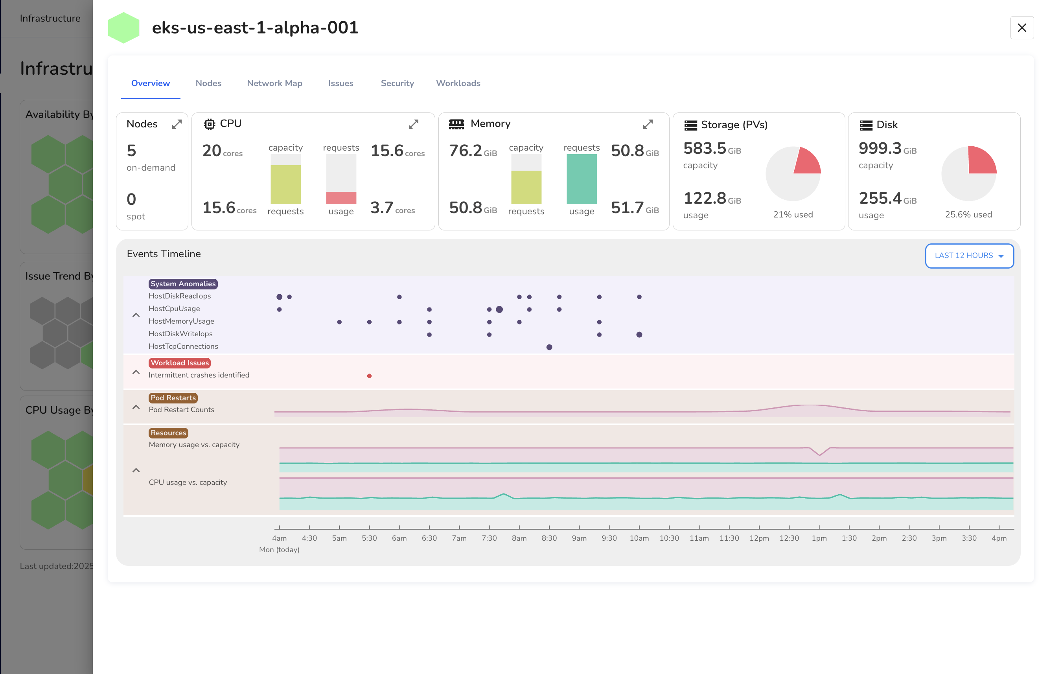Collapse the Pod Restarts section
This screenshot has height=674, width=1049.
click(x=136, y=407)
